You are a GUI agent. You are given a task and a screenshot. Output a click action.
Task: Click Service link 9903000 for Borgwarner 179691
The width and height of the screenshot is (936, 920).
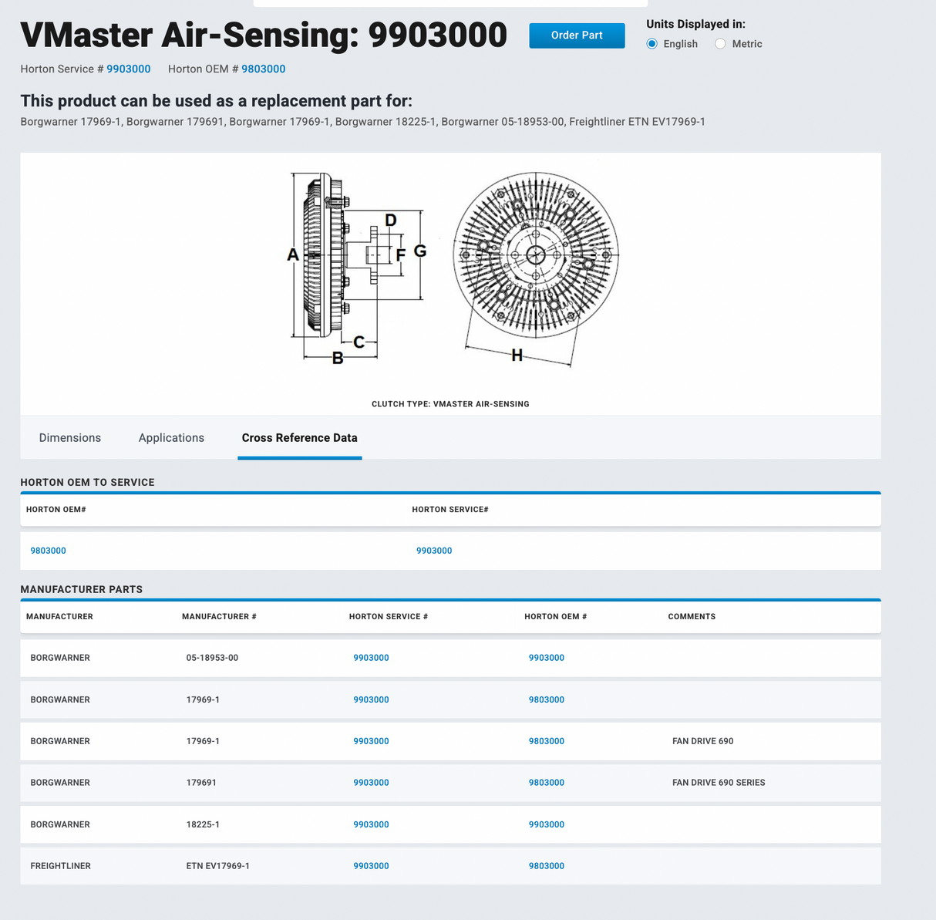371,783
